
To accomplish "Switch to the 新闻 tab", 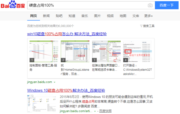I will pyautogui.click(x=46, y=16).
